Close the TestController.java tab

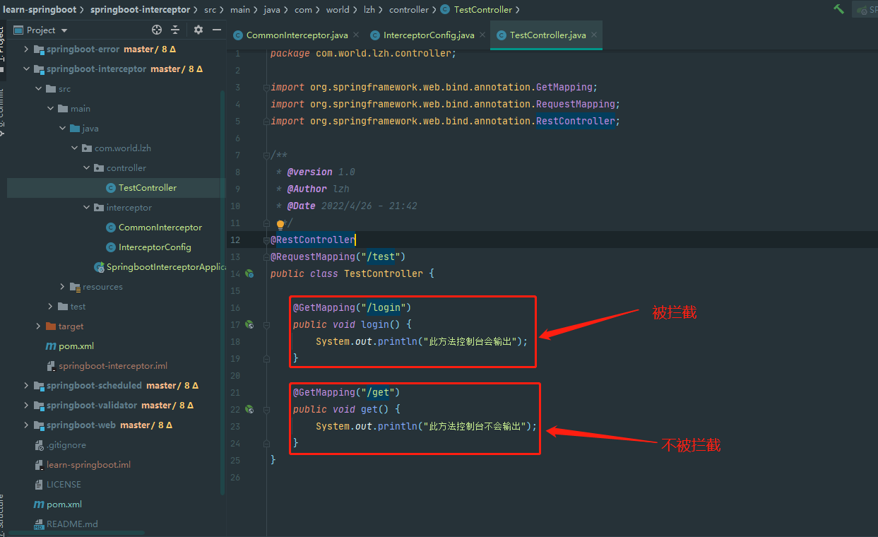coord(594,35)
